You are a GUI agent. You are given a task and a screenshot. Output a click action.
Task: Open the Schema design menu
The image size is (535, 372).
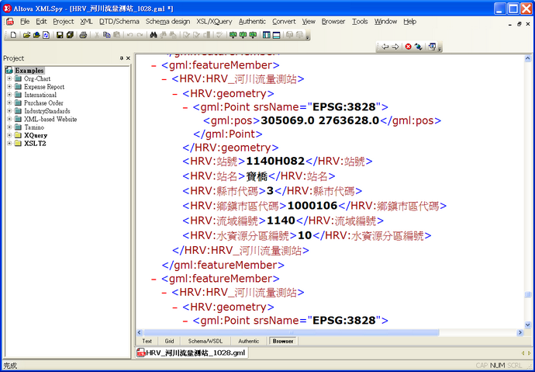tap(167, 22)
